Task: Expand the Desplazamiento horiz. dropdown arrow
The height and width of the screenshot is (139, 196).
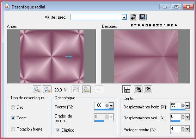Action: (188, 106)
